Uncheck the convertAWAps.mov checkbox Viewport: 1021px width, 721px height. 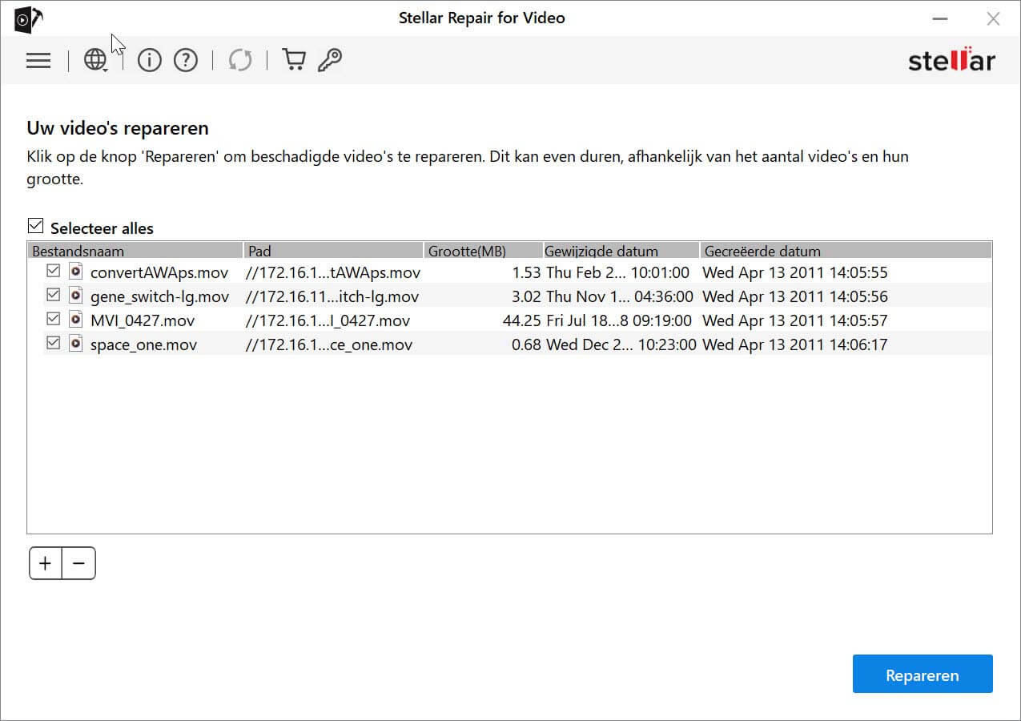[54, 271]
